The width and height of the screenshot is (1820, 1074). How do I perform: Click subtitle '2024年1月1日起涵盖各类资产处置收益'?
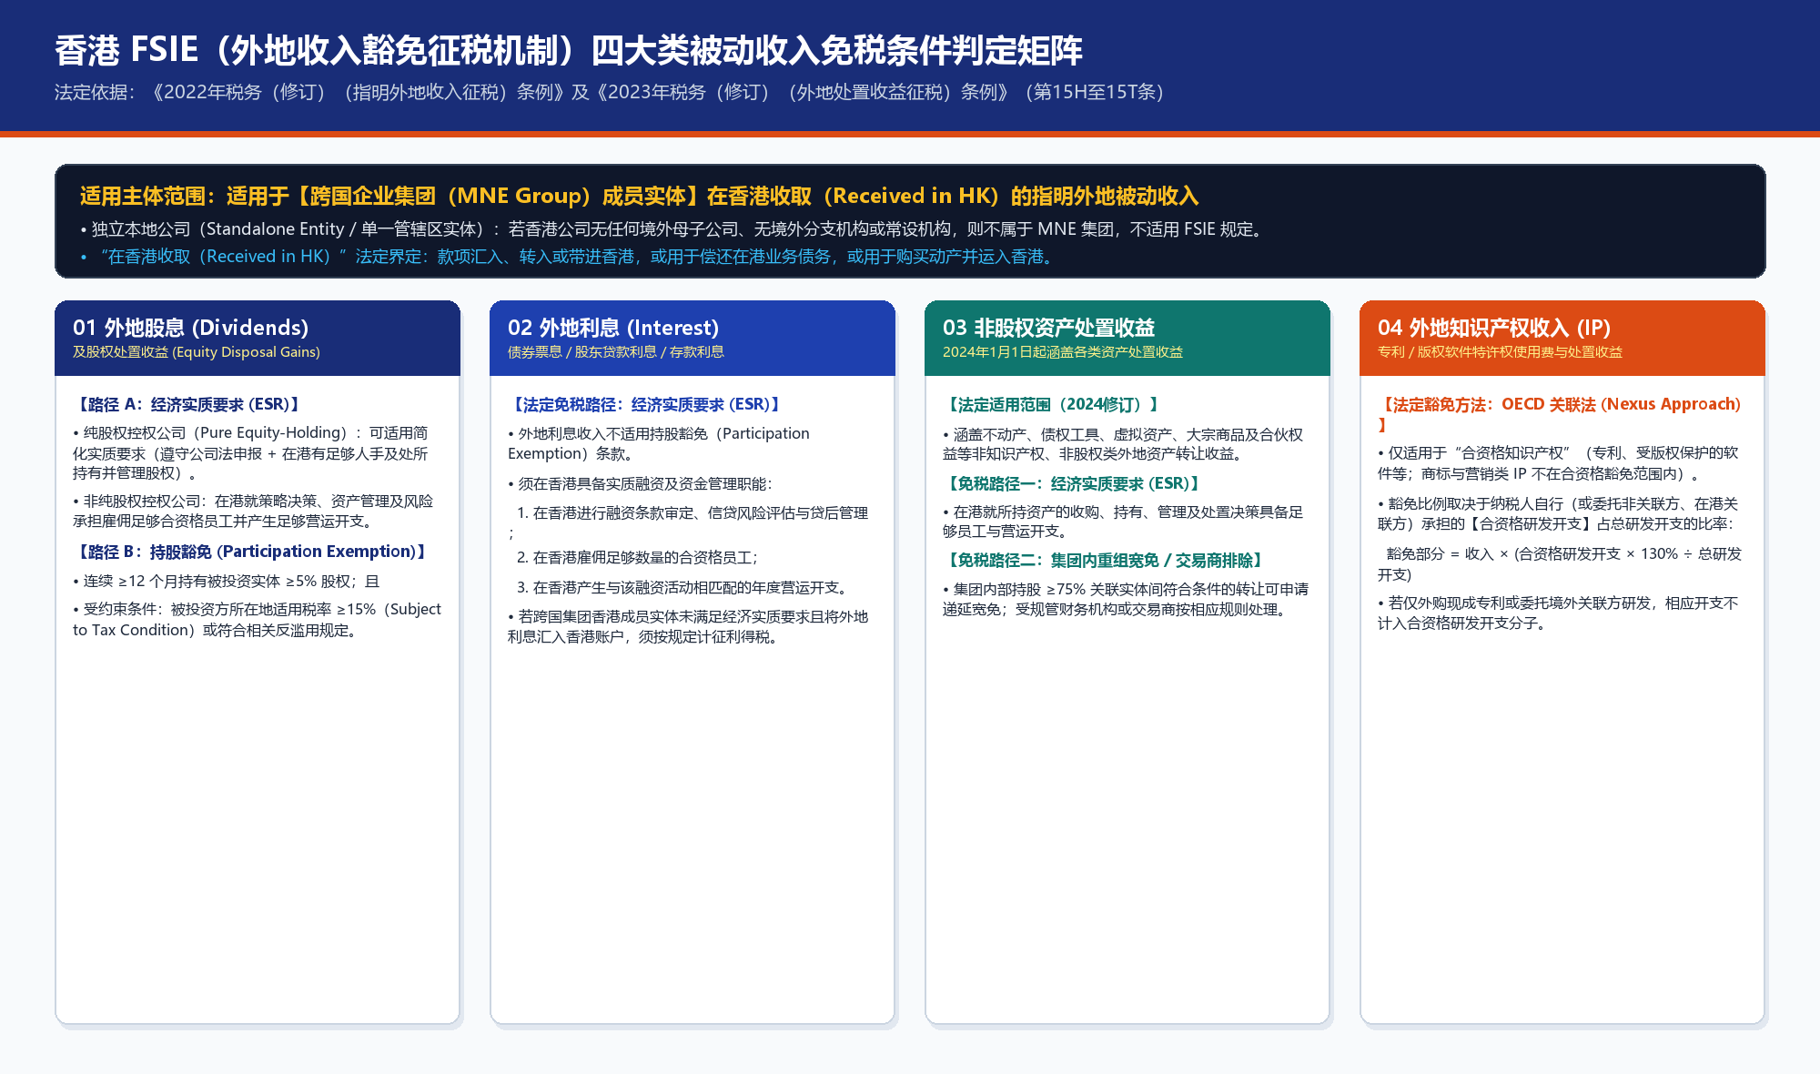pos(1063,352)
